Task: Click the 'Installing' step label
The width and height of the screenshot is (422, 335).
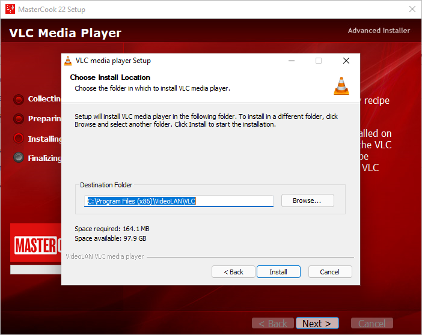Action: (x=45, y=139)
